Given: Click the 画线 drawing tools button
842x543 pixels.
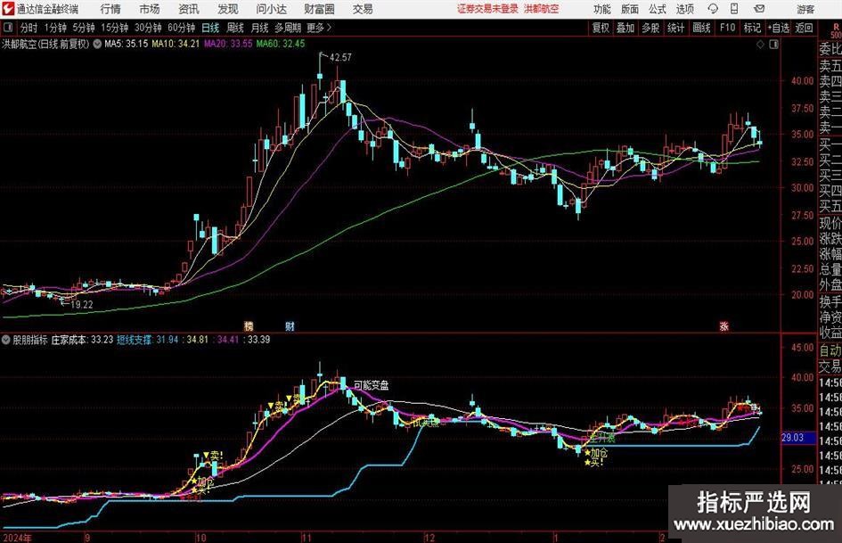Looking at the screenshot, I should point(701,28).
